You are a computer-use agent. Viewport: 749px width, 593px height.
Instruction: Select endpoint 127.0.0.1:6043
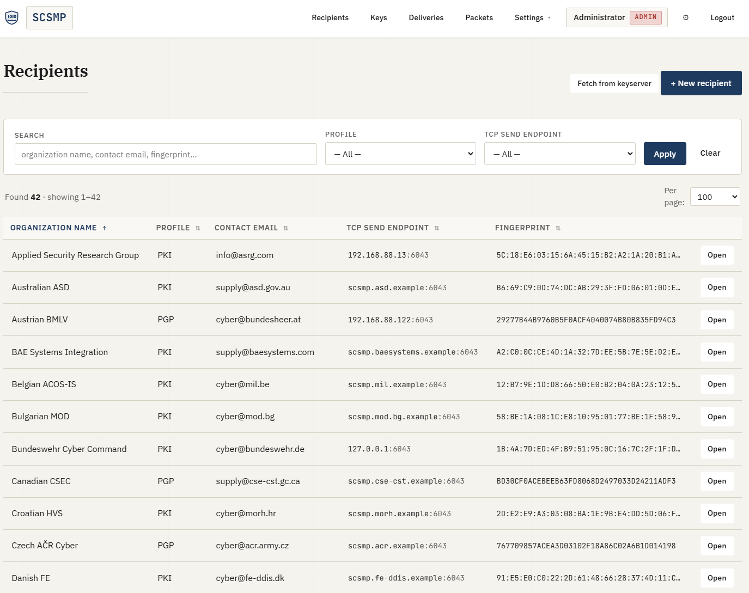[x=379, y=449]
